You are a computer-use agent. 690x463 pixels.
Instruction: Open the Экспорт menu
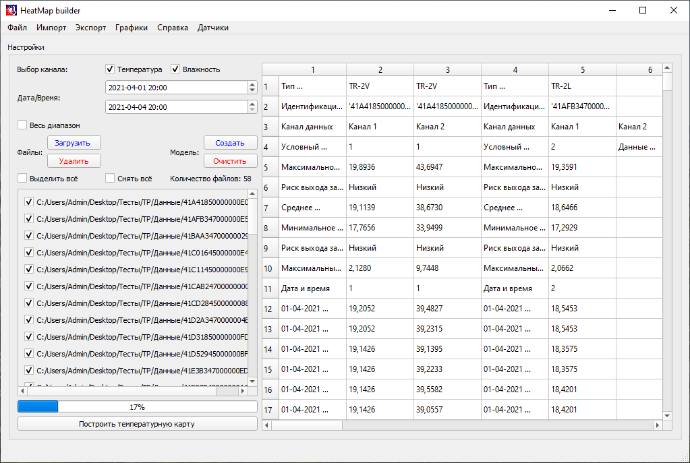(90, 28)
